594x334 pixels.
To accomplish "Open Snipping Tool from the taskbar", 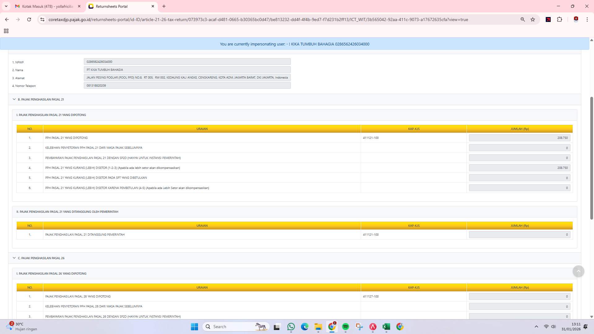I will click(x=359, y=326).
